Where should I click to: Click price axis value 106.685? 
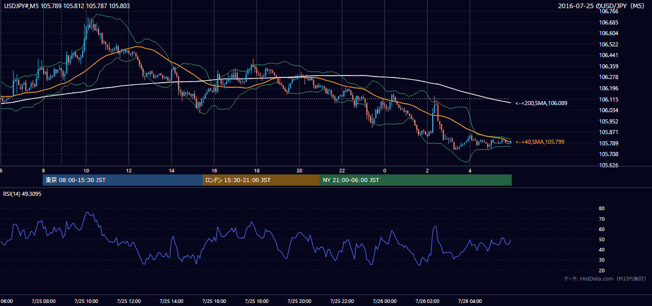coord(609,22)
